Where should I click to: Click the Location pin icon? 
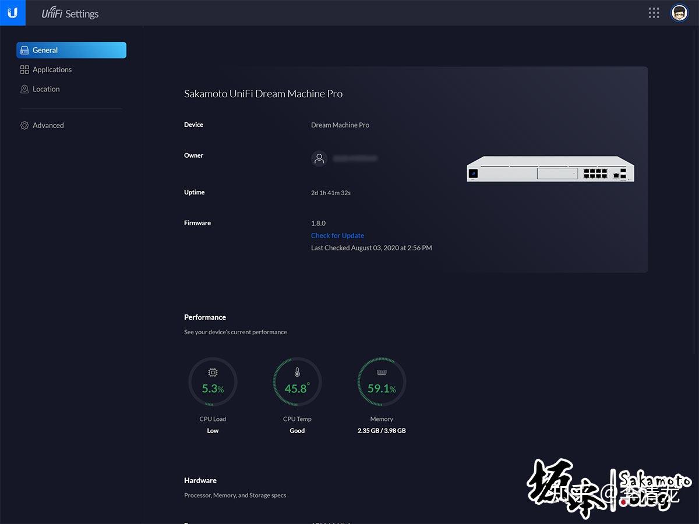pyautogui.click(x=24, y=88)
